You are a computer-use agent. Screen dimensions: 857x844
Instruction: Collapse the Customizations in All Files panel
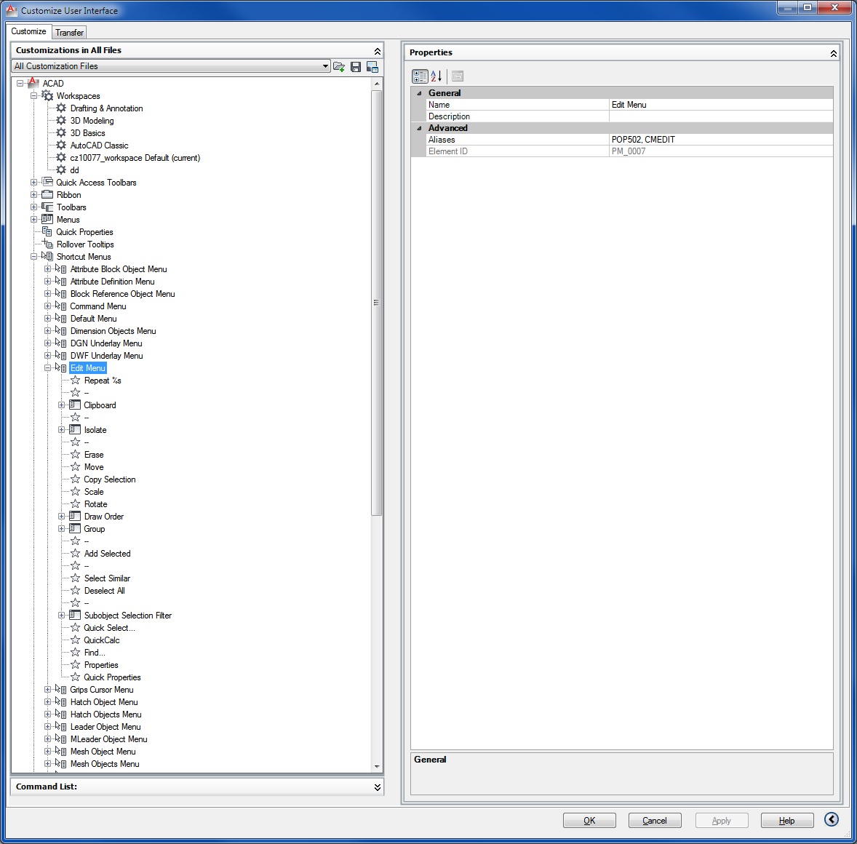point(377,51)
